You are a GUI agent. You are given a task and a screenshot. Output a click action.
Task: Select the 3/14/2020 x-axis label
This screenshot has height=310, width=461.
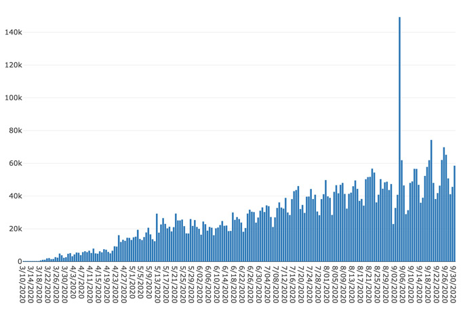tap(31, 284)
